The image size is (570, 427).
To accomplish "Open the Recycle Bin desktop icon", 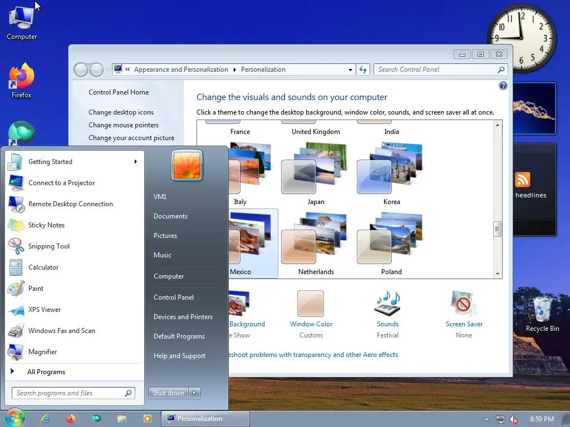I will [x=542, y=314].
